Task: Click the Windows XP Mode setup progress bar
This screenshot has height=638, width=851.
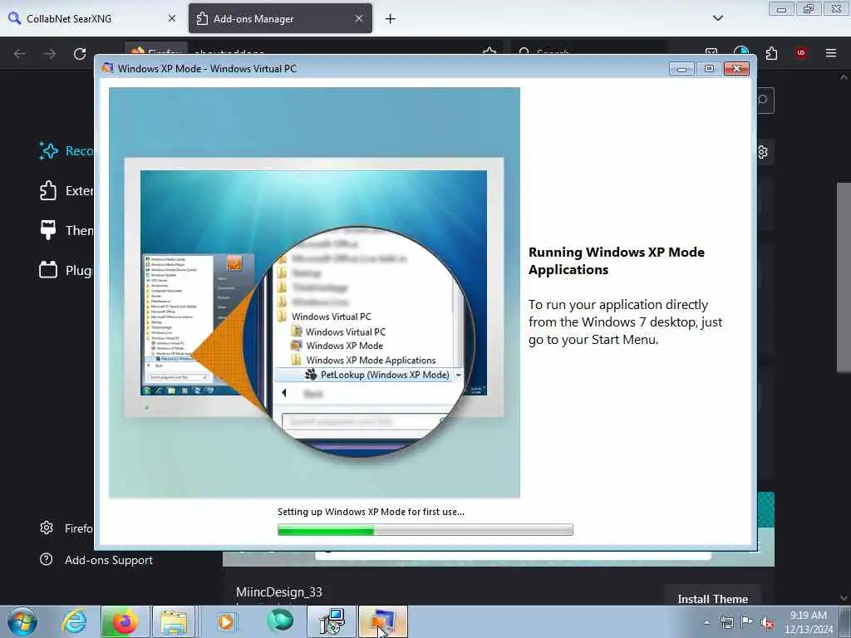Action: pos(425,530)
